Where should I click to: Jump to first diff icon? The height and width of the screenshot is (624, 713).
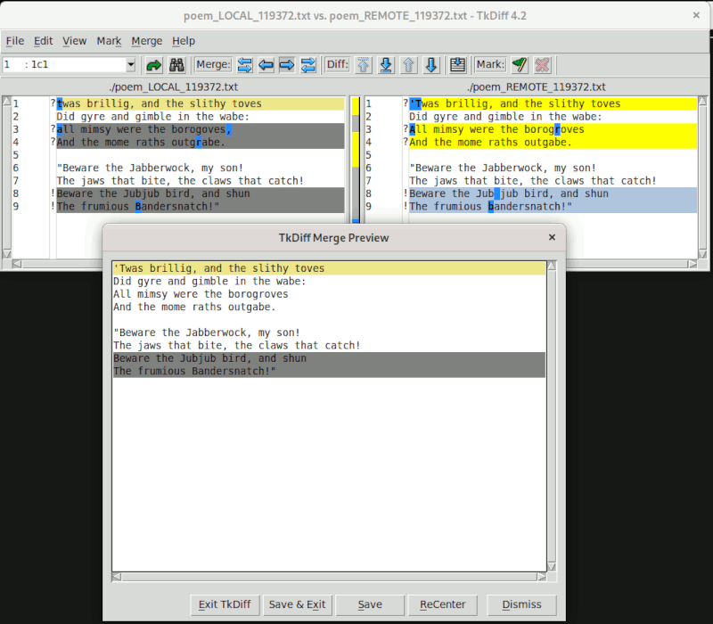pyautogui.click(x=363, y=65)
